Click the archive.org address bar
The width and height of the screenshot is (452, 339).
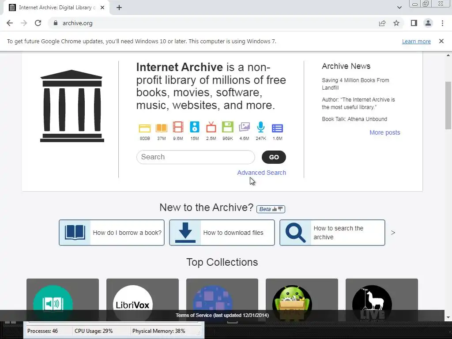(x=213, y=23)
